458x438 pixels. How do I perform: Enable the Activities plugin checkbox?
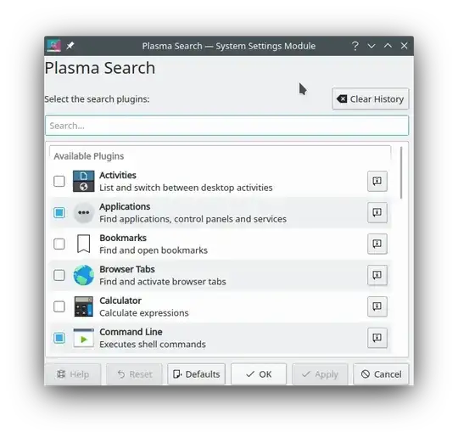59,182
